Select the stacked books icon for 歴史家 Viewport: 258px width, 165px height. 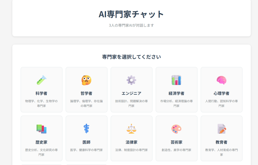pos(41,129)
